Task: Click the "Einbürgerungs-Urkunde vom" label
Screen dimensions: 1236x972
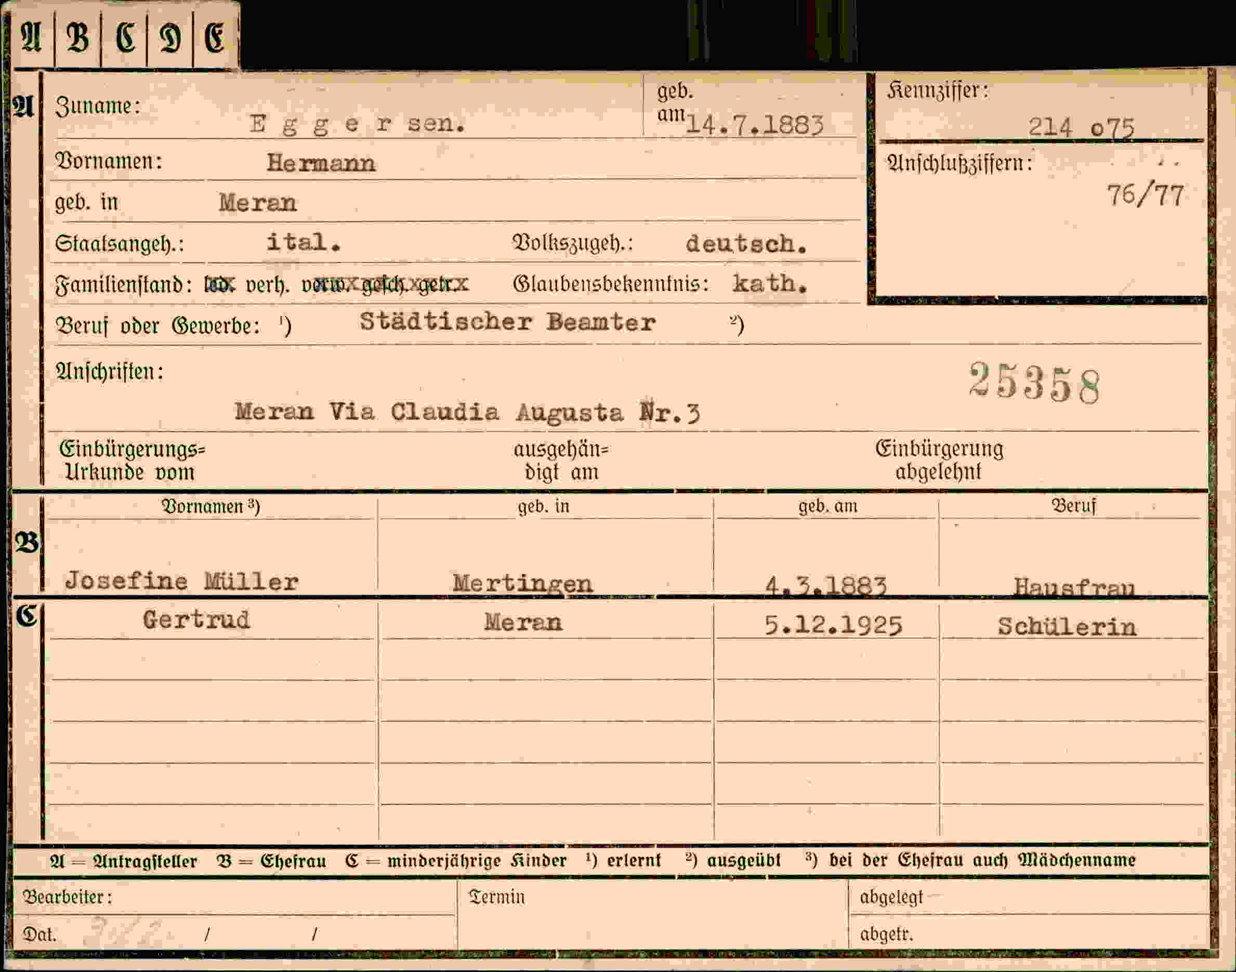Action: 132,461
